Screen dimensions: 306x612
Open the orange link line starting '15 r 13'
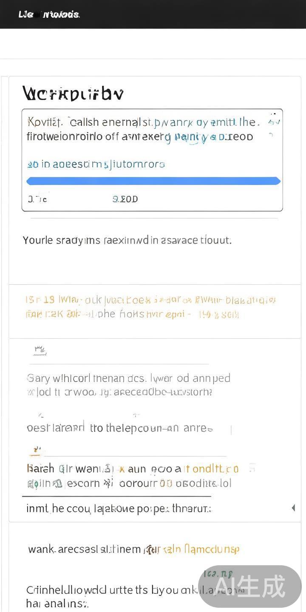coord(150,300)
